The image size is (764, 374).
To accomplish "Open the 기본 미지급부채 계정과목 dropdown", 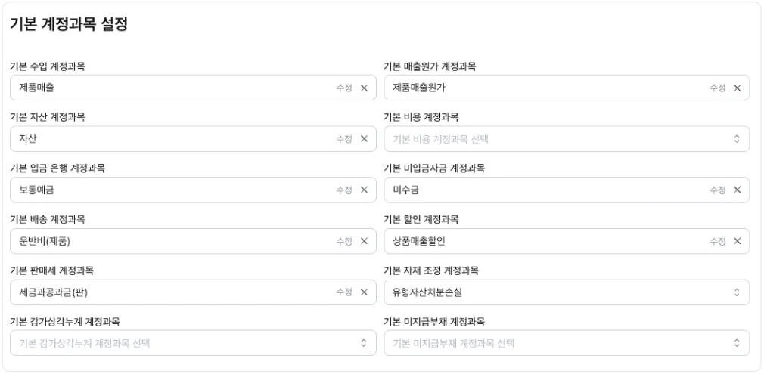I will point(566,343).
